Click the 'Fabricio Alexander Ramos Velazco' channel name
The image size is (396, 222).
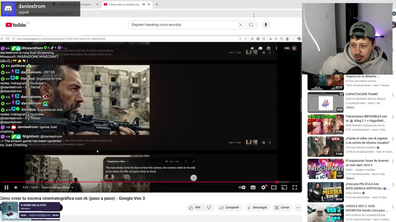[x=366, y=99]
